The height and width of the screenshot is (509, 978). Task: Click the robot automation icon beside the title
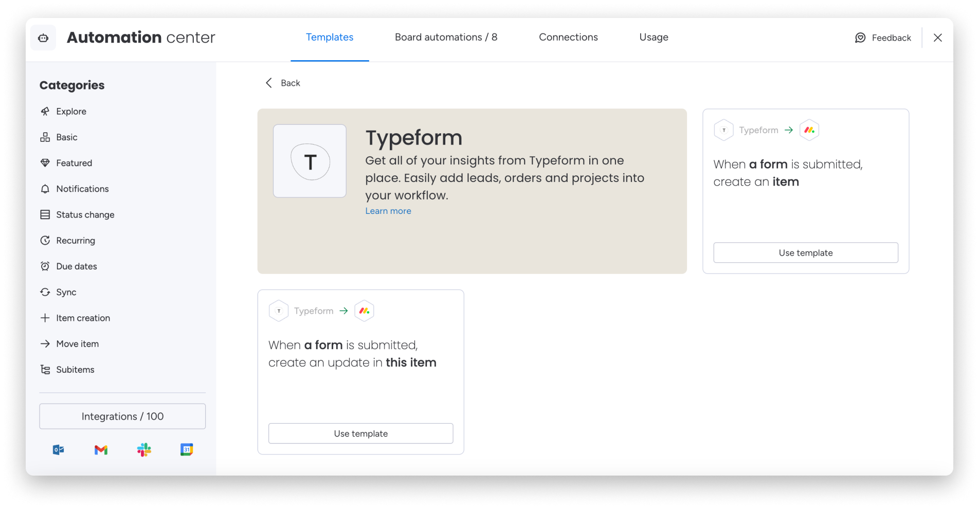pyautogui.click(x=43, y=38)
